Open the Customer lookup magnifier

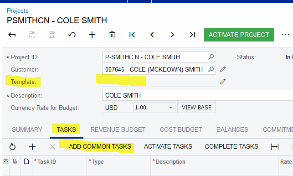tap(211, 69)
